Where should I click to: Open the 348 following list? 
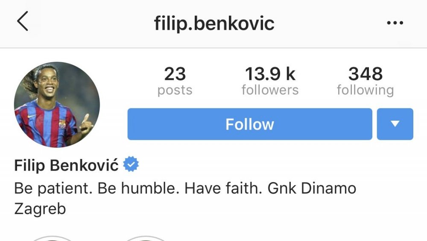(x=366, y=81)
